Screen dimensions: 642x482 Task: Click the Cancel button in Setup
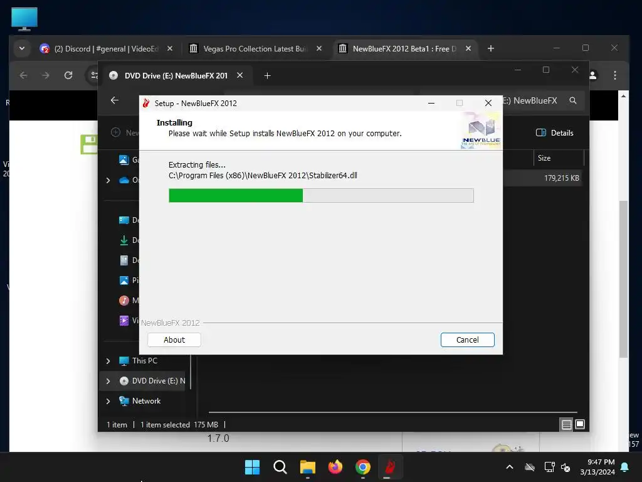(467, 340)
